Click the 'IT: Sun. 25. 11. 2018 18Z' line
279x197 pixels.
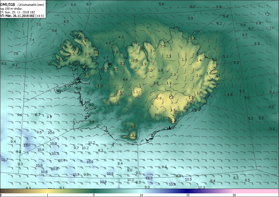point(18,12)
